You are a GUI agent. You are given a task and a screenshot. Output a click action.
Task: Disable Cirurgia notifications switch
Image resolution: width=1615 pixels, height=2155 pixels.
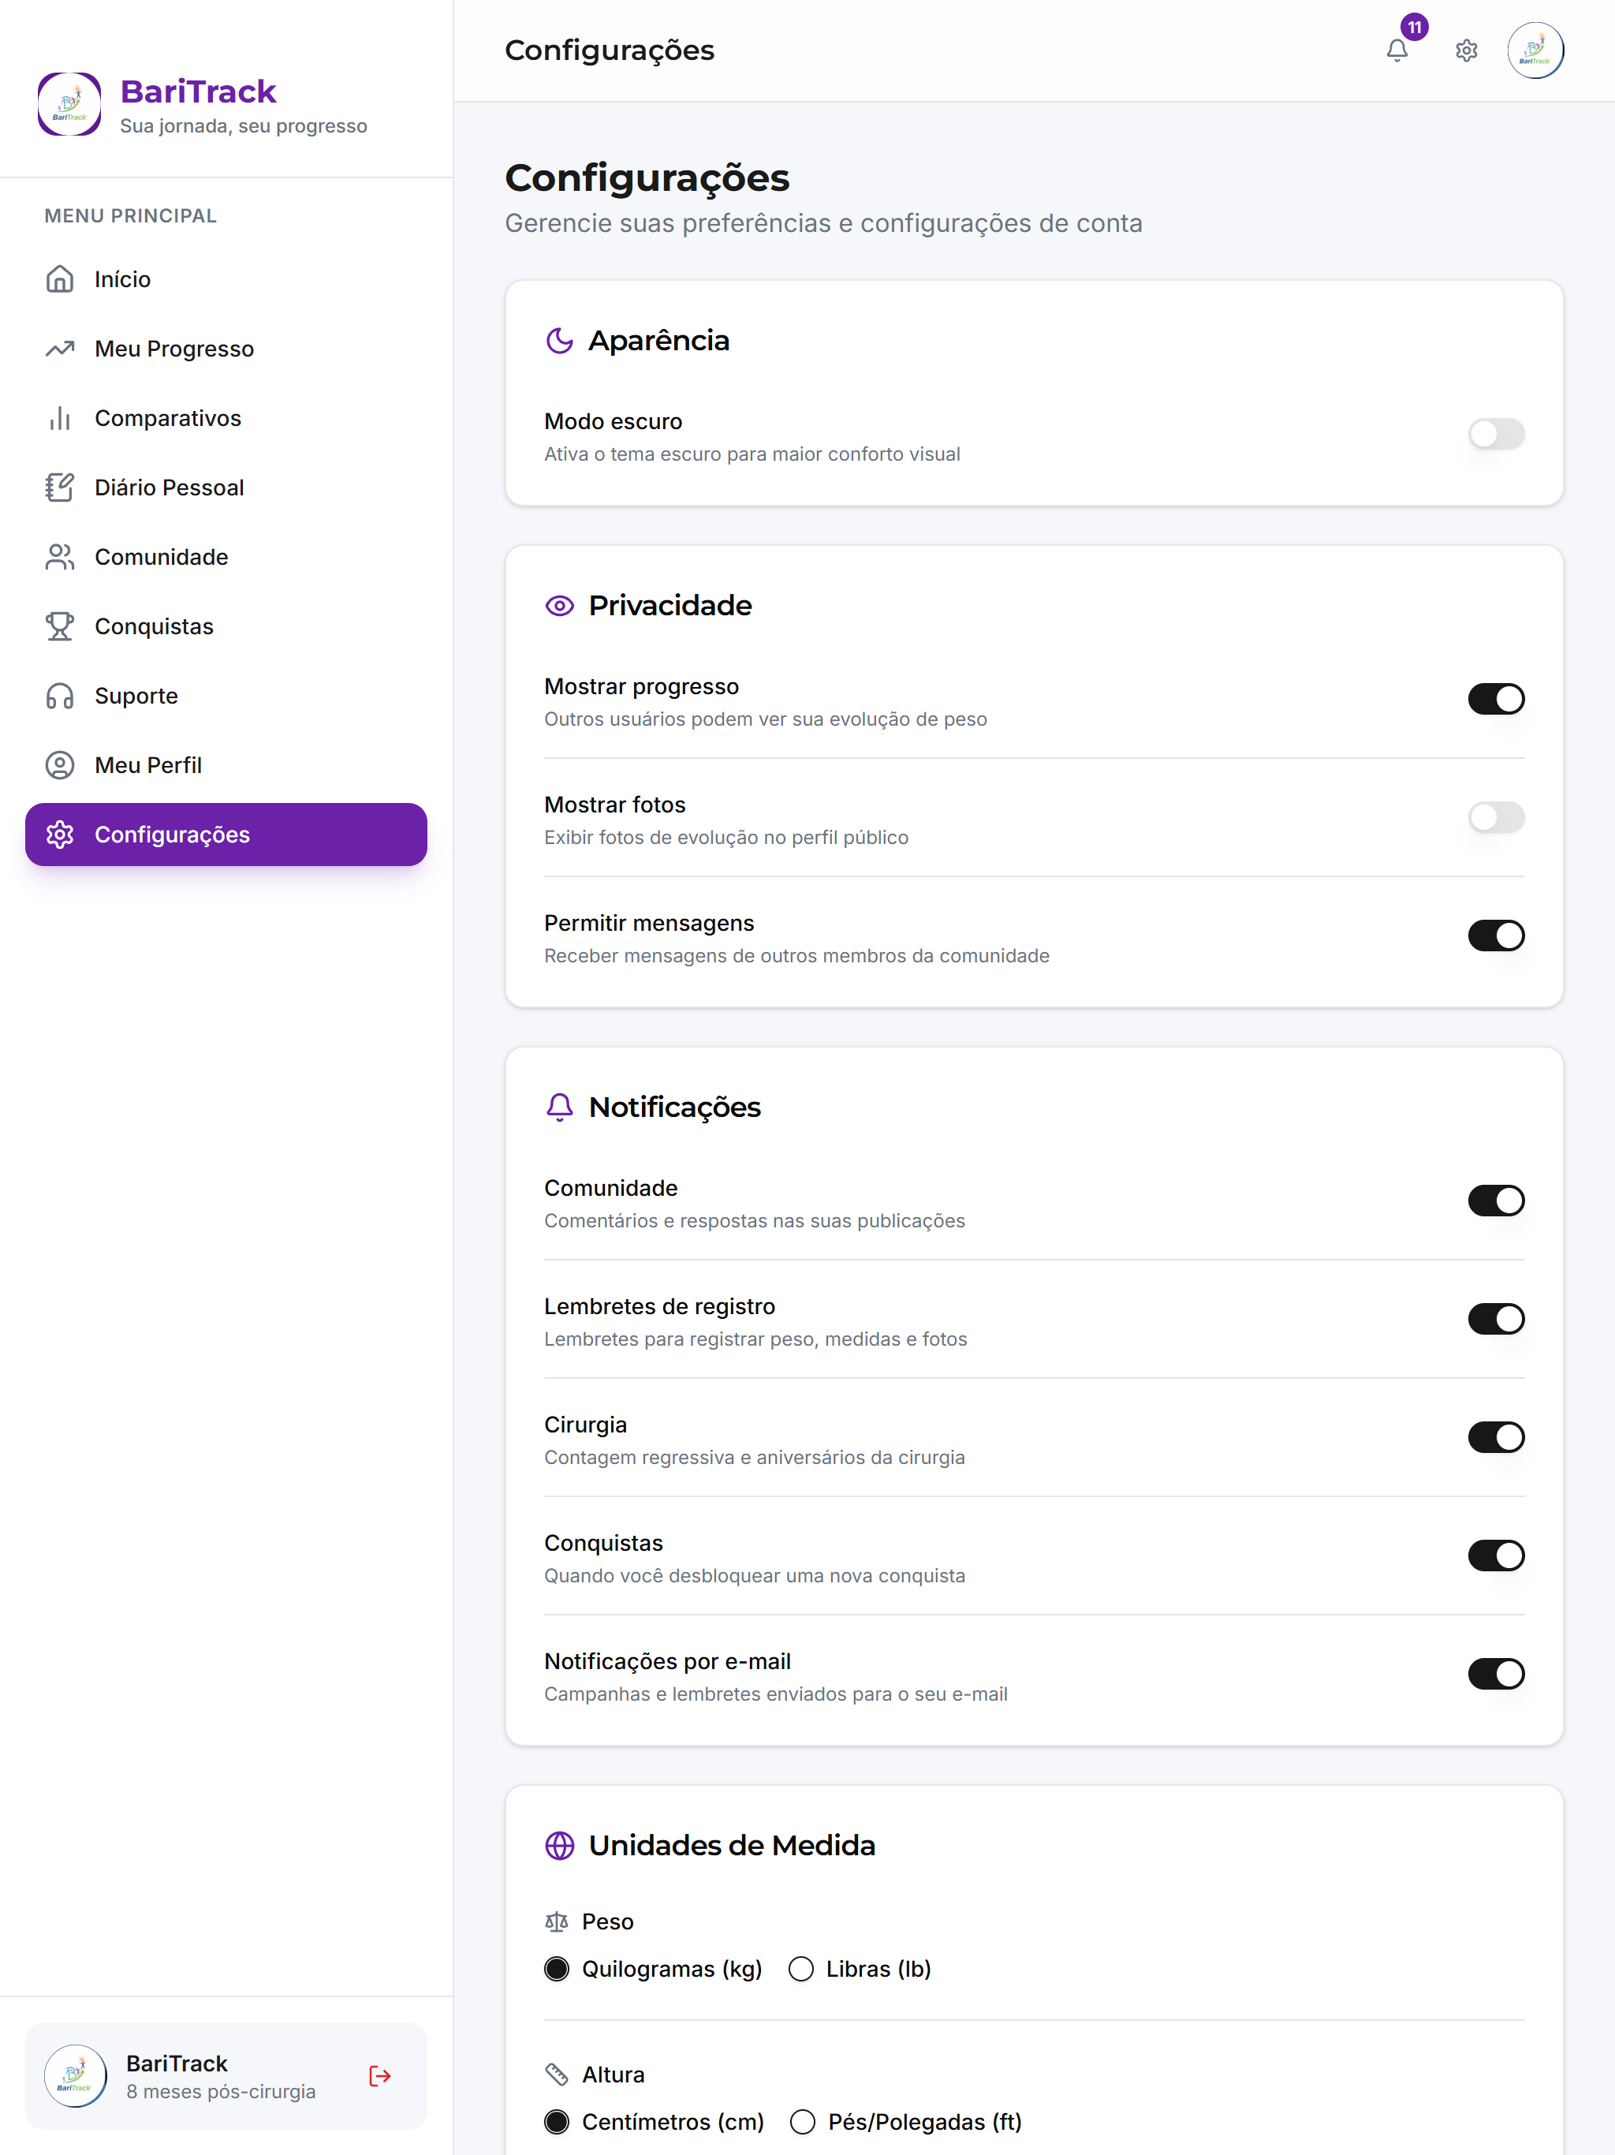[1496, 1438]
